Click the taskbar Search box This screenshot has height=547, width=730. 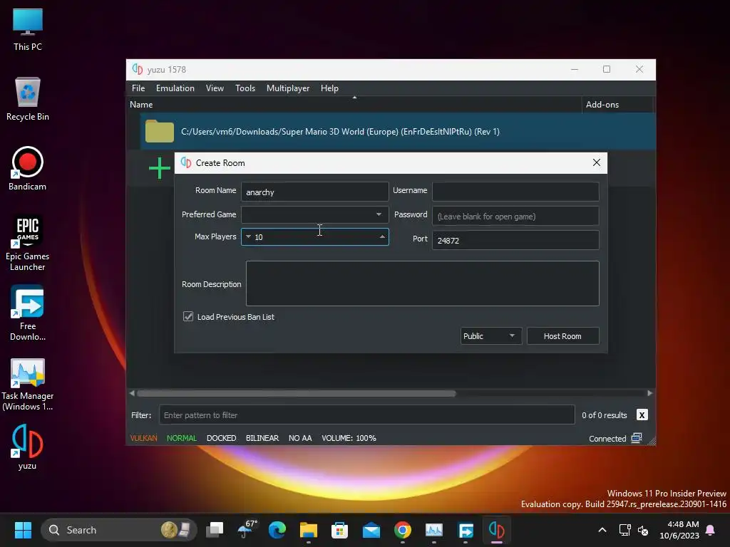(119, 530)
